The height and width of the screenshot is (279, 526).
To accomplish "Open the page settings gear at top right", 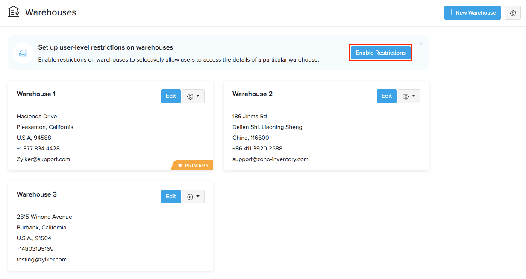I will tap(513, 13).
